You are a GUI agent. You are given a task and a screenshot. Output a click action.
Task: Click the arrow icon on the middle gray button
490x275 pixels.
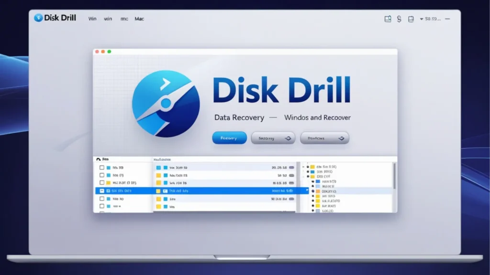pos(288,138)
